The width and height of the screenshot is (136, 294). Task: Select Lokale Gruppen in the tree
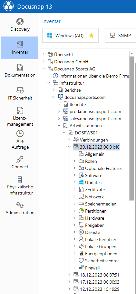click(x=101, y=247)
